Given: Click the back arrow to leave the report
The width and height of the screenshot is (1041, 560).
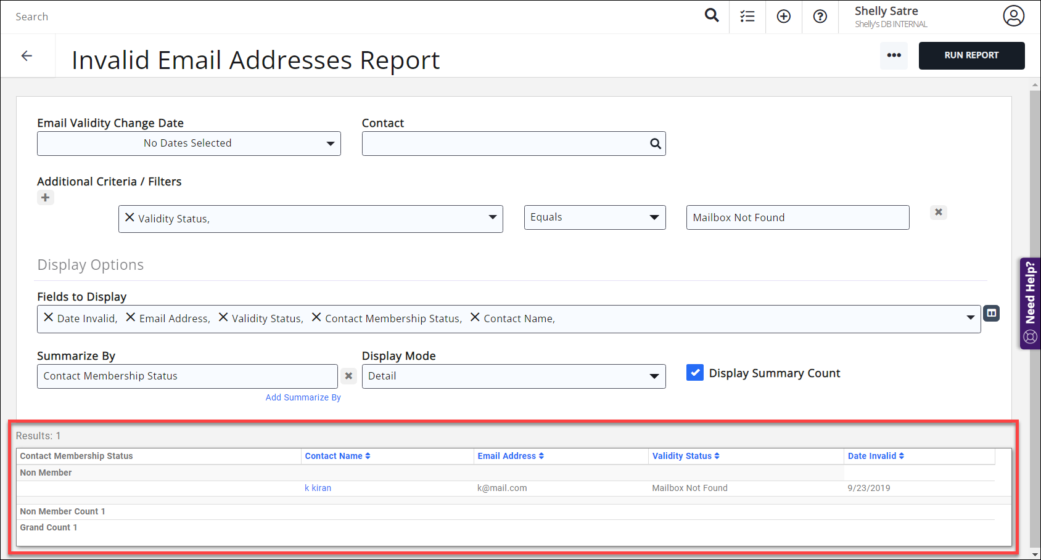Looking at the screenshot, I should pyautogui.click(x=27, y=55).
